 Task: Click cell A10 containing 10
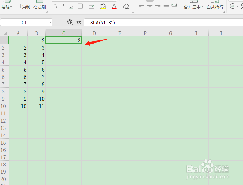[x=18, y=106]
